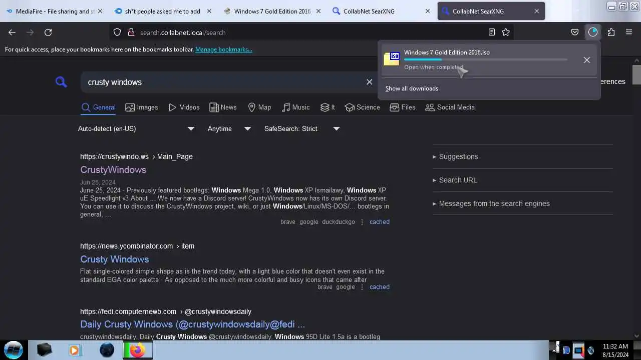
Task: Toggle reader view icon
Action: 492,32
